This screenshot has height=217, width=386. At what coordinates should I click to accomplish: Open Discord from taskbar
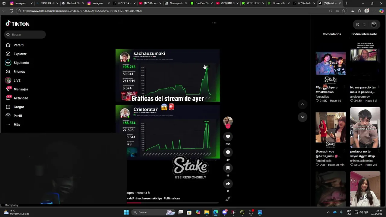tap(224, 212)
